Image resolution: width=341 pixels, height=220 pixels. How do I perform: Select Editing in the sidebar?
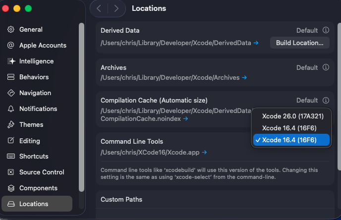tap(37, 141)
